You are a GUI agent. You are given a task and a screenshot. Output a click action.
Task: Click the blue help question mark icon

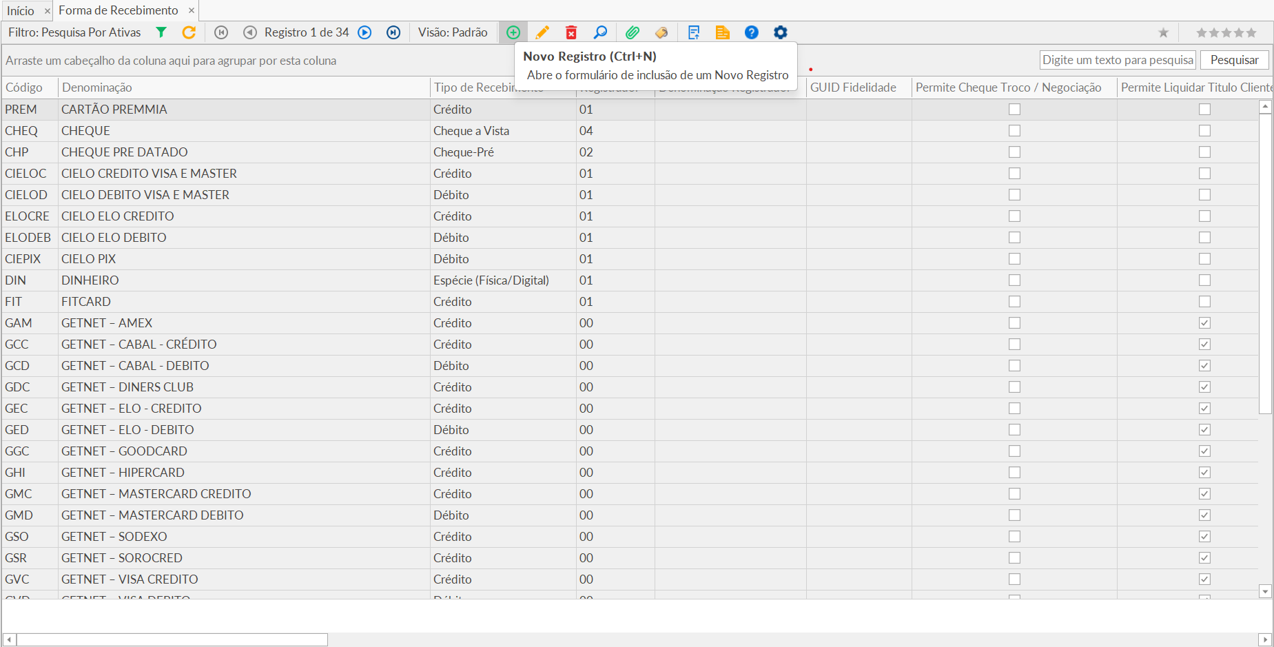point(752,32)
